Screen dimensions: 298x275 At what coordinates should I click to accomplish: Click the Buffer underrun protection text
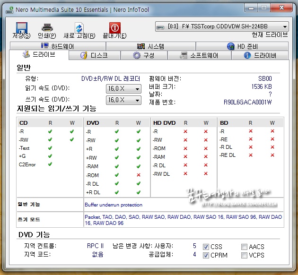114,205
